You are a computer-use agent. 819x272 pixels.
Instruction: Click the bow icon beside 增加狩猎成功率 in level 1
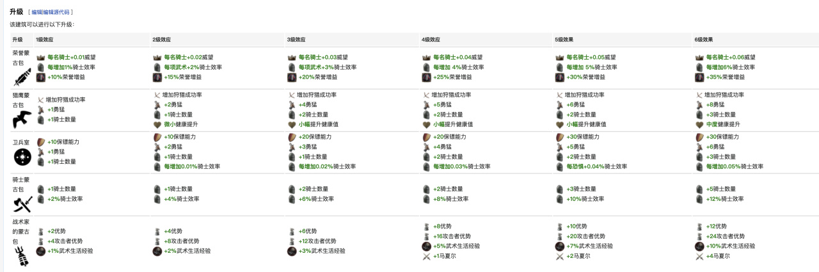click(x=41, y=100)
